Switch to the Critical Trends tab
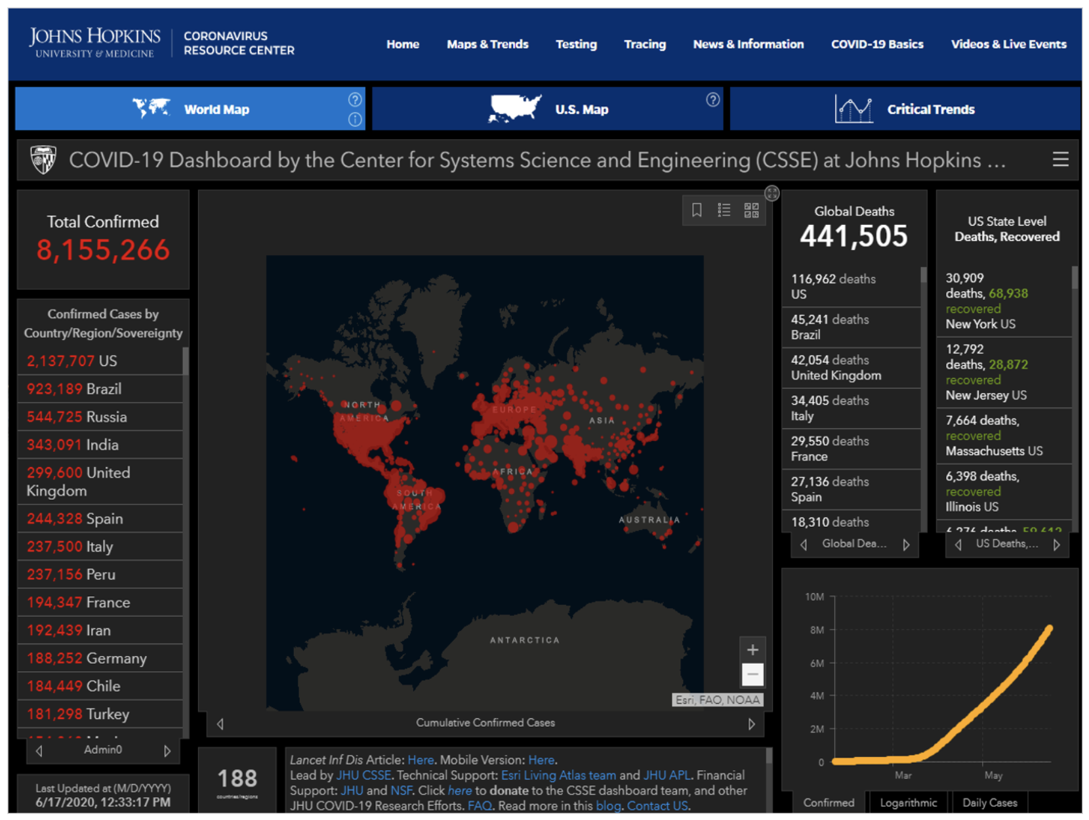 click(905, 108)
